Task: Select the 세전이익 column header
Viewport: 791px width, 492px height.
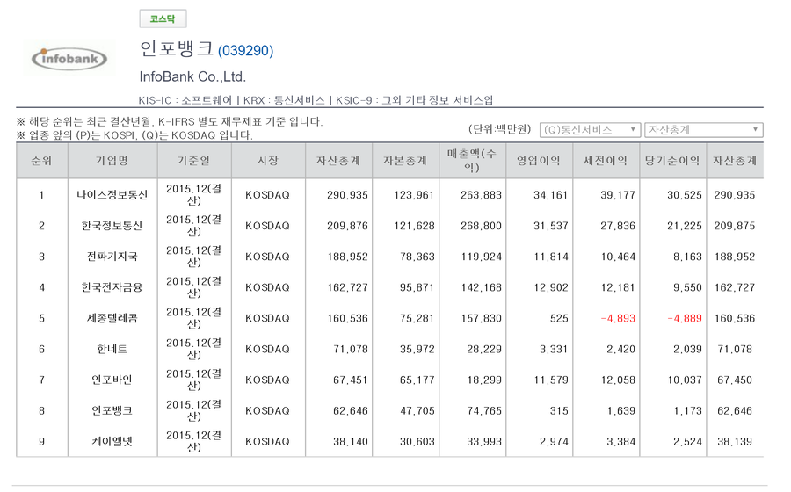Action: pyautogui.click(x=606, y=161)
